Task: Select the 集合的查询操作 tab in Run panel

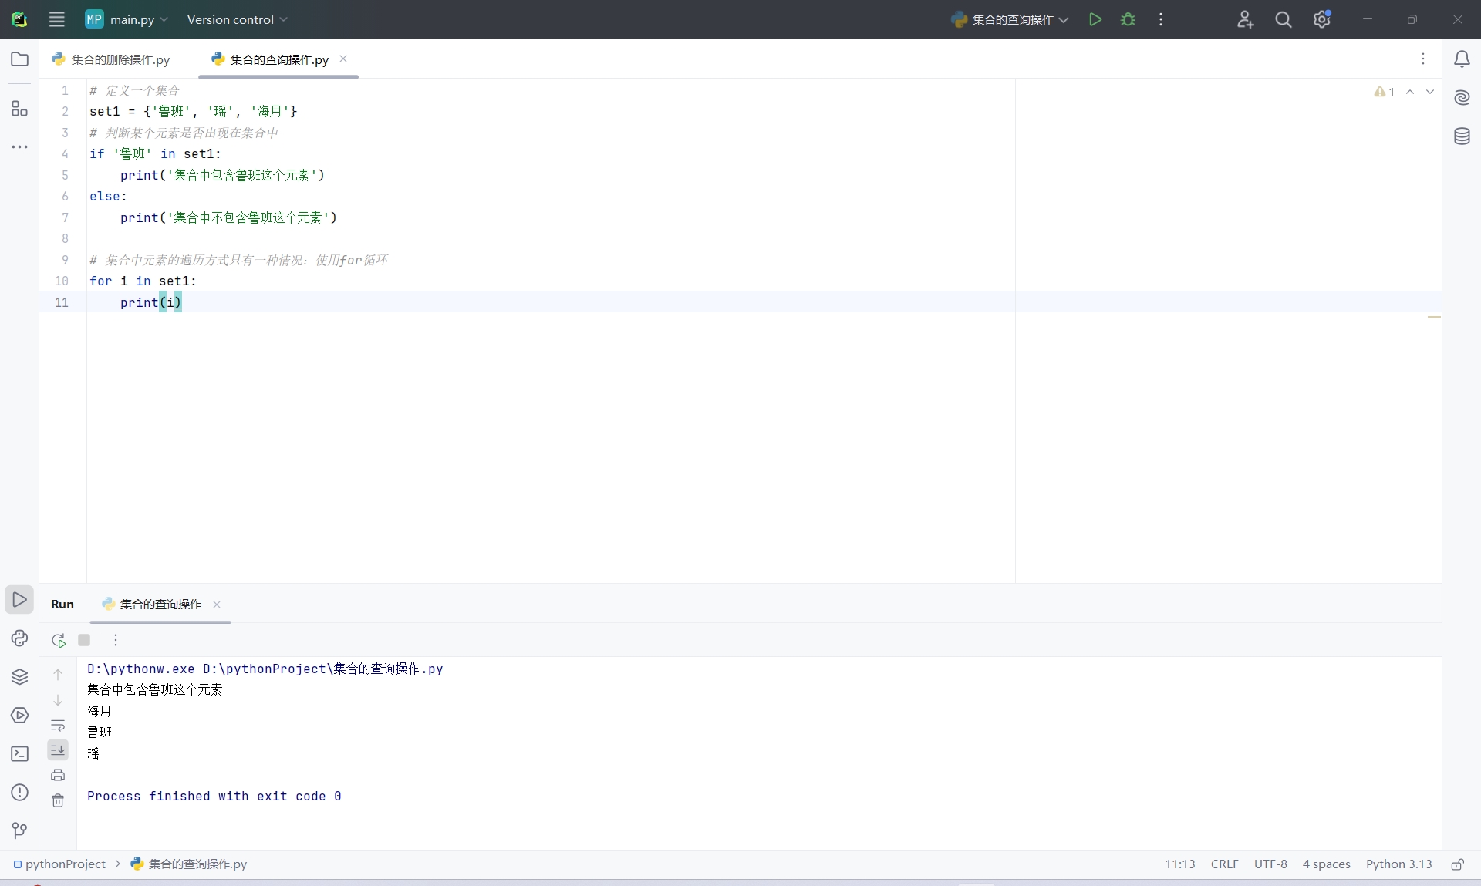Action: pyautogui.click(x=160, y=605)
